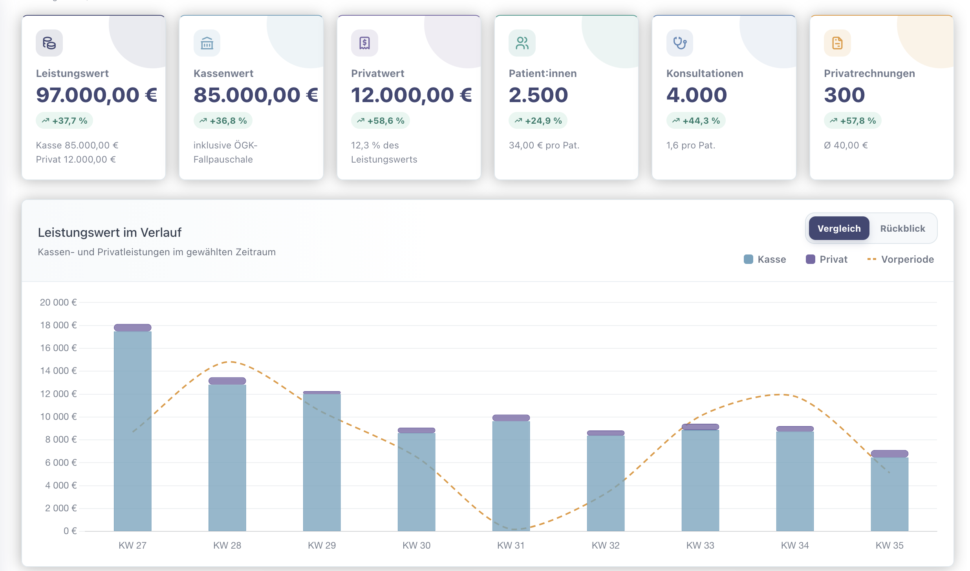Select the KW 29 Kasse bar
The width and height of the screenshot is (970, 571).
(x=322, y=462)
